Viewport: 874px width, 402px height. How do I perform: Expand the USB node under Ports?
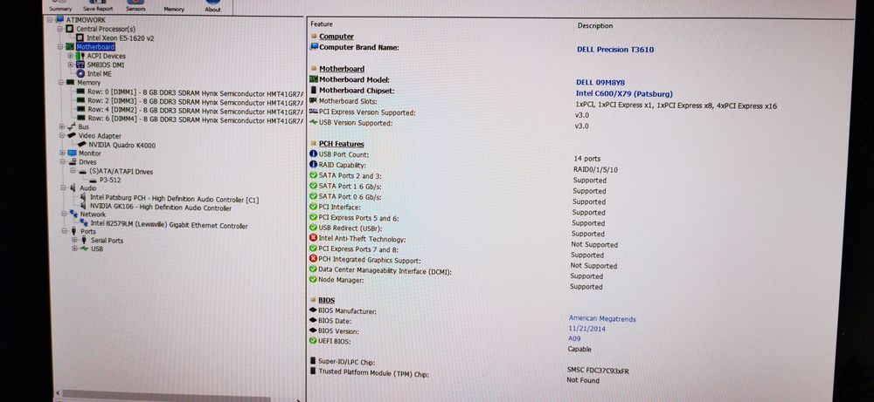point(74,249)
